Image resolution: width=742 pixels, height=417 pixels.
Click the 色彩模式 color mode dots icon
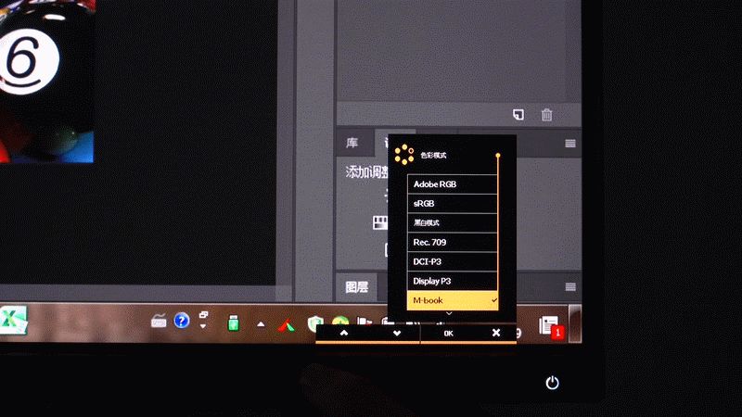(404, 155)
